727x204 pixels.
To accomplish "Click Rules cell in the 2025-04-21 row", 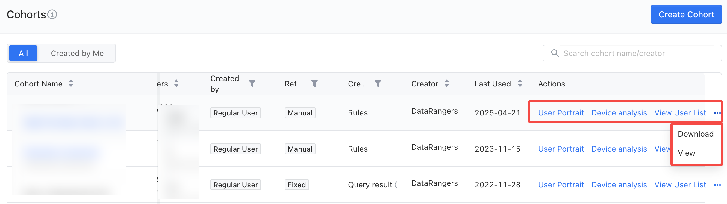I will point(358,113).
